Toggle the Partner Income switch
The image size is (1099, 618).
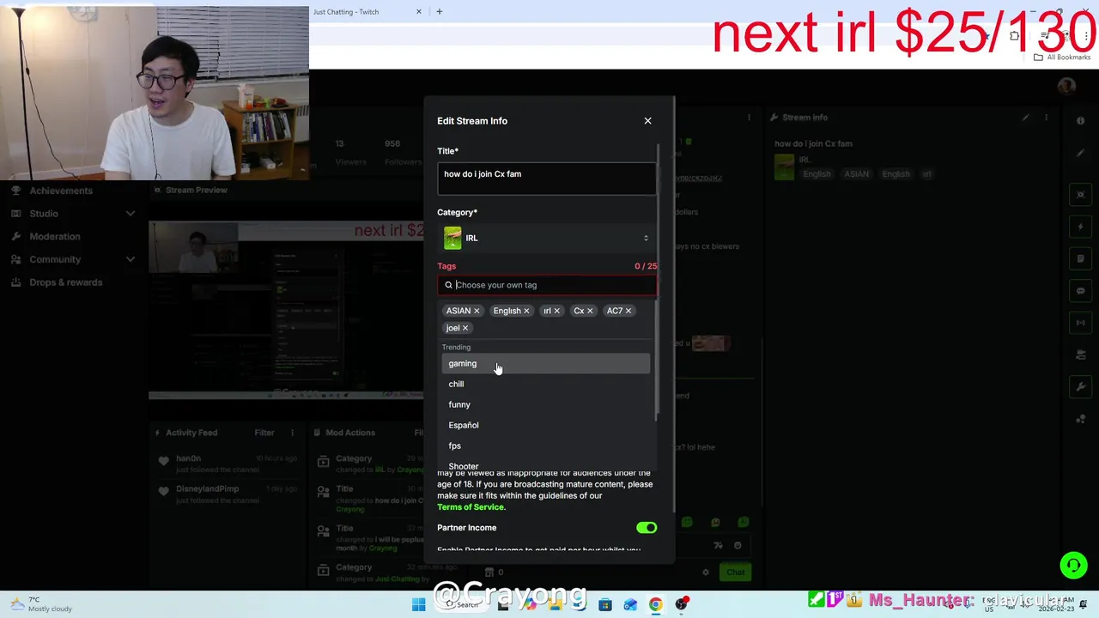click(646, 528)
